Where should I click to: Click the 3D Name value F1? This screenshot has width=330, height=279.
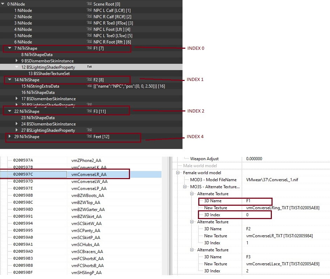pos(248,201)
